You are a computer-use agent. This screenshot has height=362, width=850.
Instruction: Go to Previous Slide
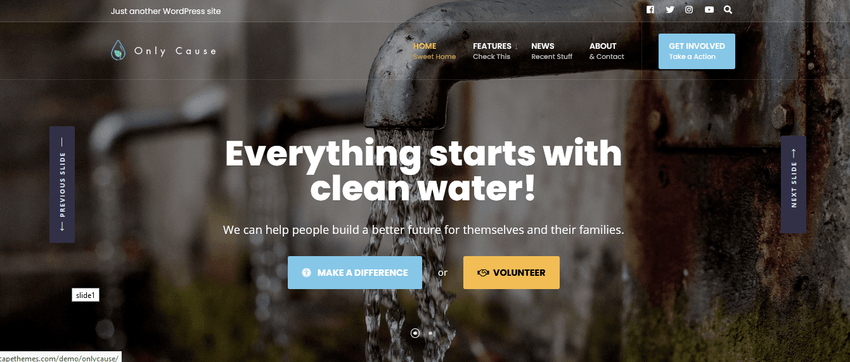coord(62,184)
